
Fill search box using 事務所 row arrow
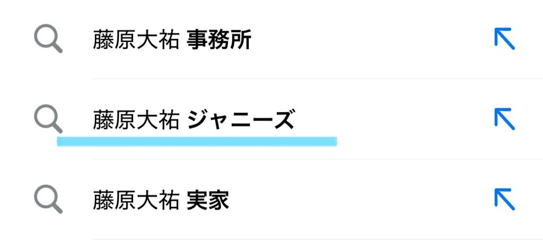click(x=505, y=39)
